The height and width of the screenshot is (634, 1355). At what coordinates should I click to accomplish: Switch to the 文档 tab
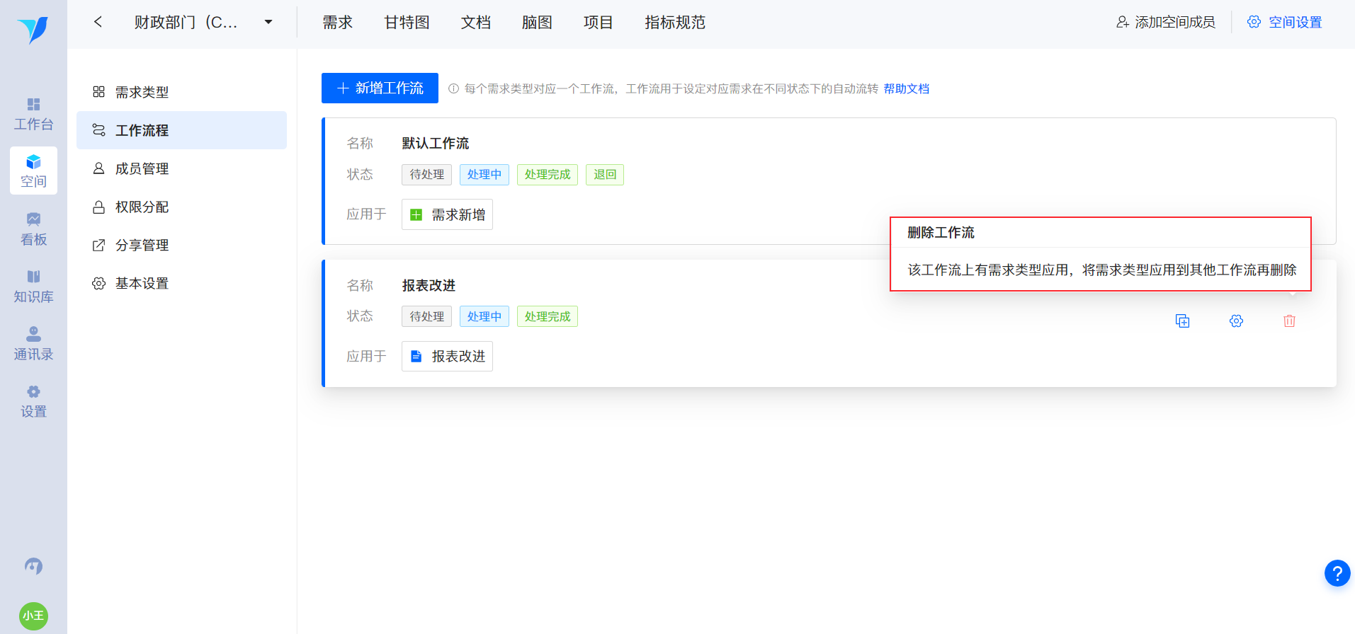475,23
